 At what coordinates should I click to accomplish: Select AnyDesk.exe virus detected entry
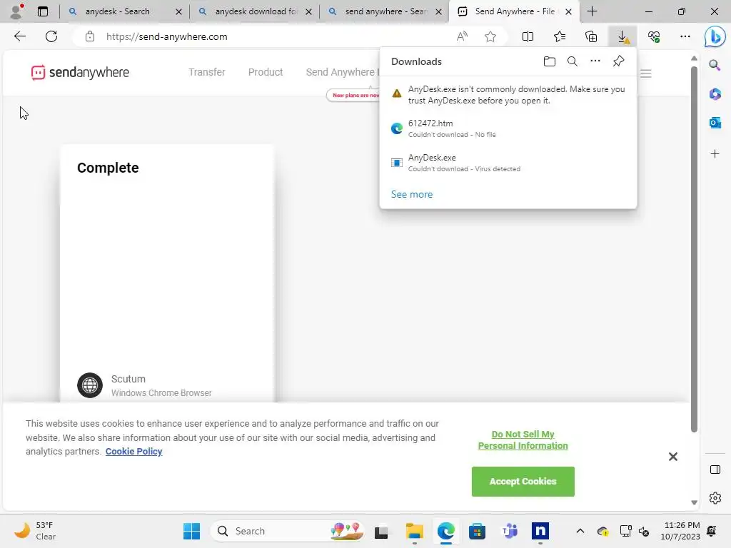click(508, 163)
